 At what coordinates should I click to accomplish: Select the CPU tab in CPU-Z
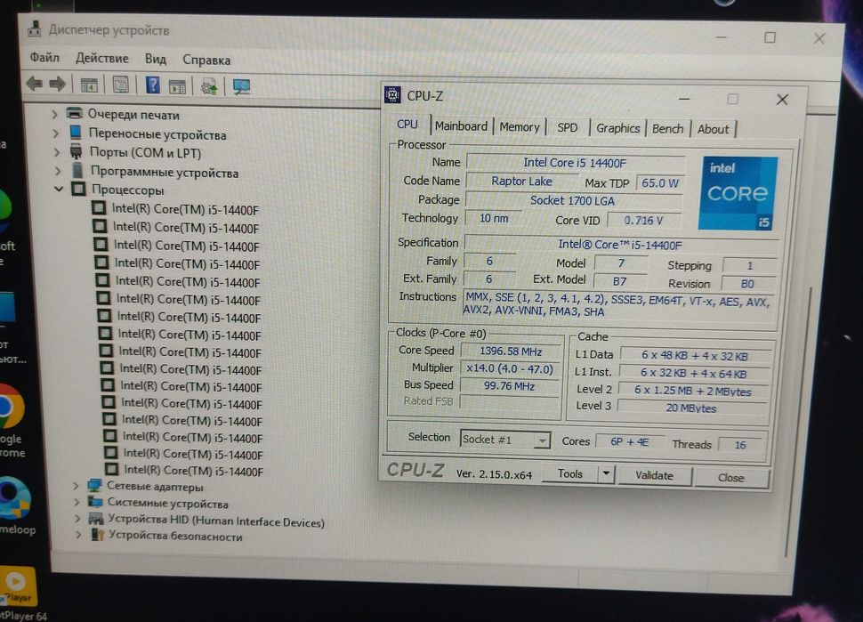407,125
